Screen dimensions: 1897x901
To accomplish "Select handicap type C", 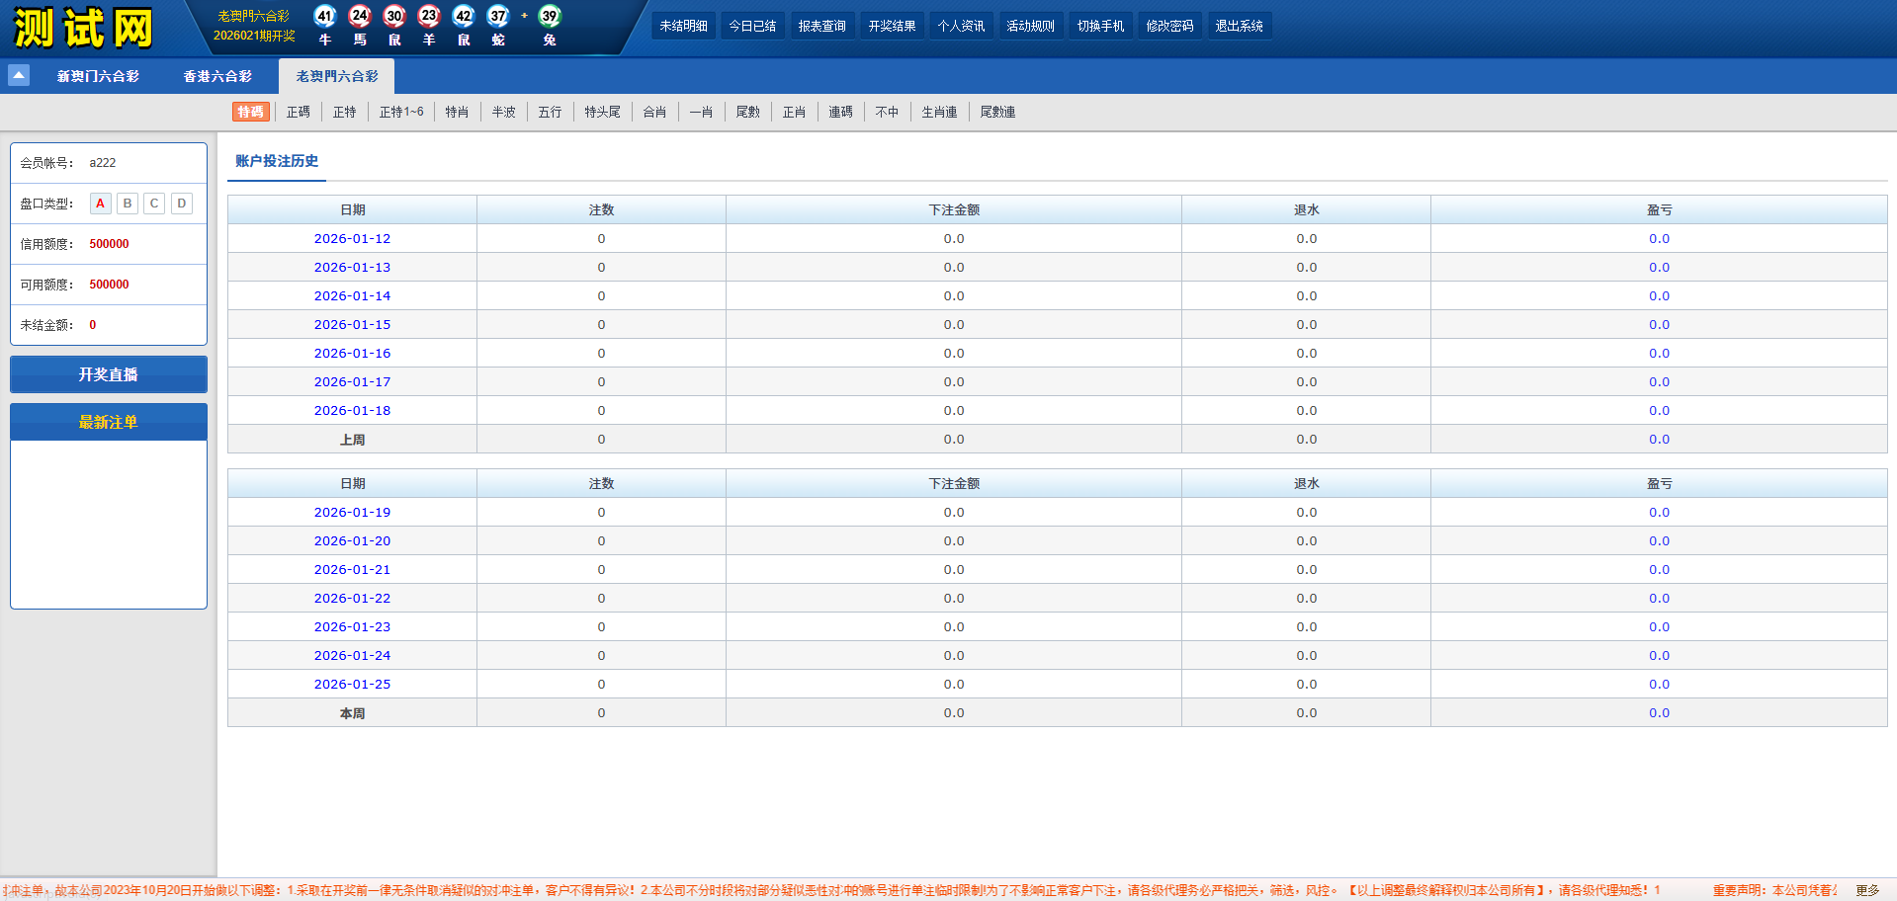I will tap(154, 204).
